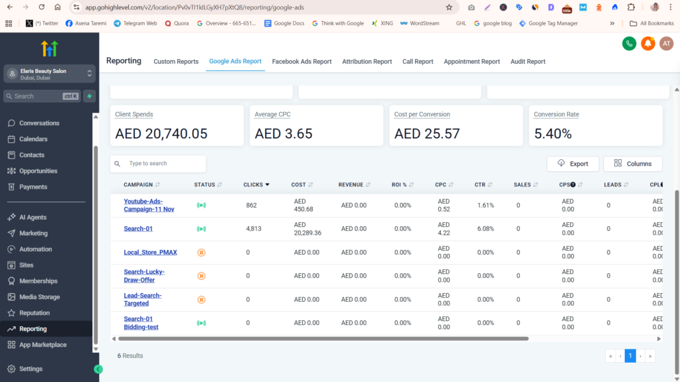Open the All Bookmarks folder
Image resolution: width=680 pixels, height=382 pixels.
652,23
